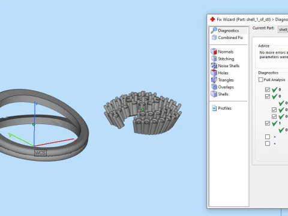Click the Combined Fix cube icon
Image resolution: width=288 pixels, height=216 pixels.
point(214,38)
